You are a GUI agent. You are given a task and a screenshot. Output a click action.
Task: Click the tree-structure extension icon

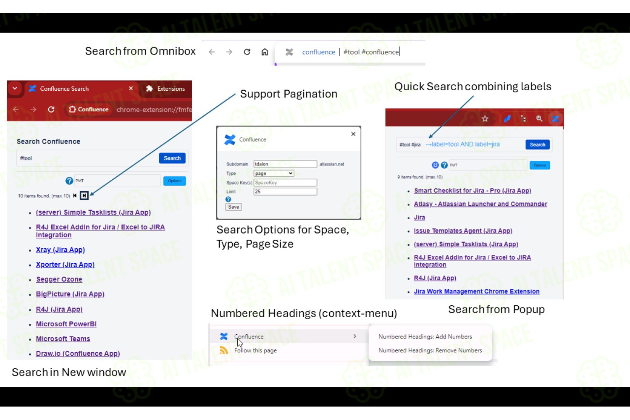[523, 119]
